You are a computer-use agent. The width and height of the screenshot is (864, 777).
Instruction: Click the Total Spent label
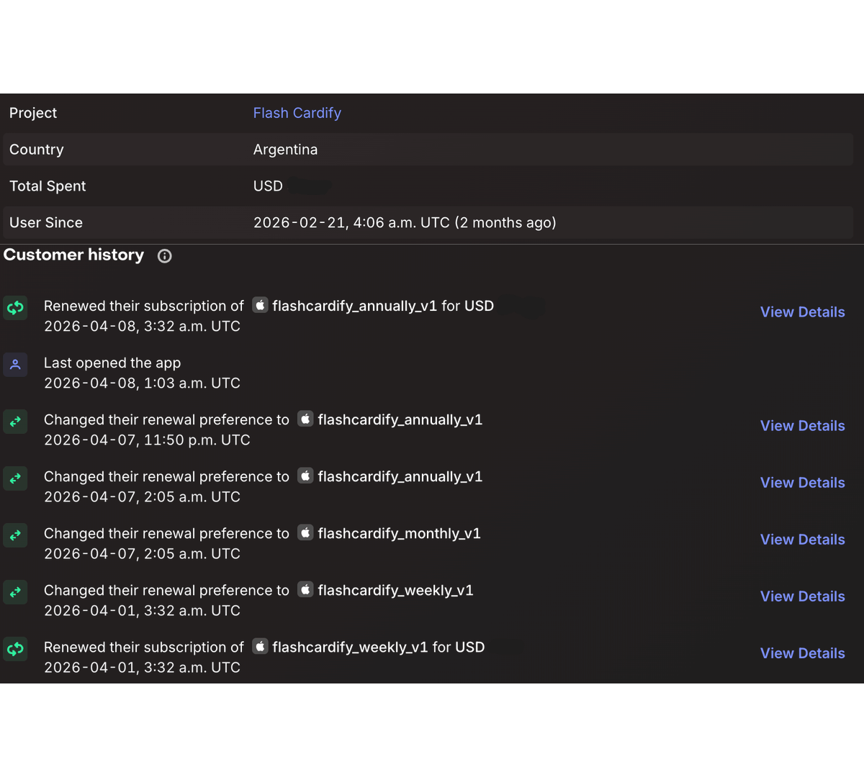coord(48,186)
